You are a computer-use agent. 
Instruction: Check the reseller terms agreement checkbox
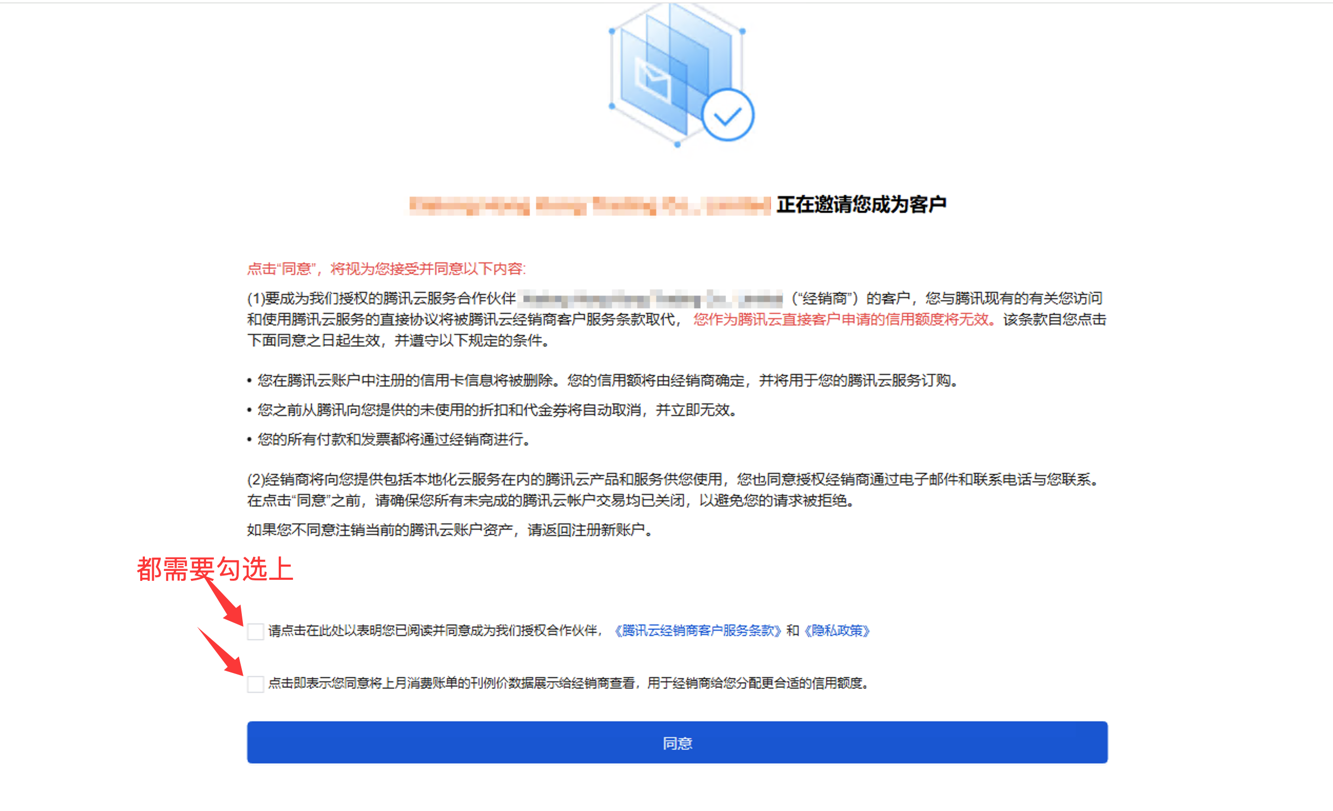pos(256,631)
